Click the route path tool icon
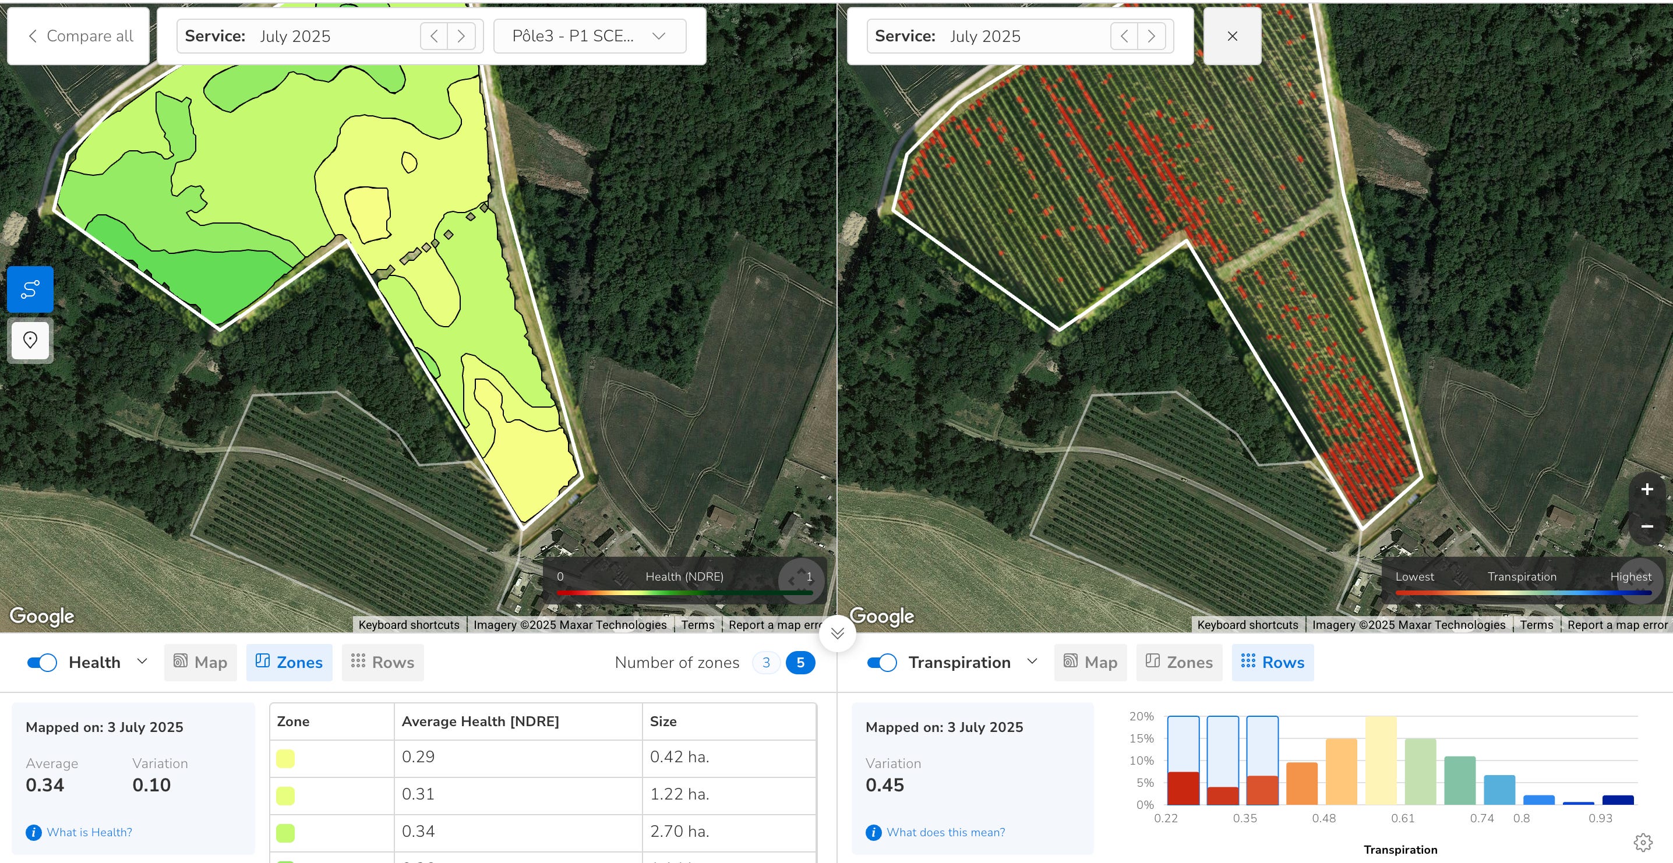This screenshot has width=1673, height=863. [x=30, y=289]
